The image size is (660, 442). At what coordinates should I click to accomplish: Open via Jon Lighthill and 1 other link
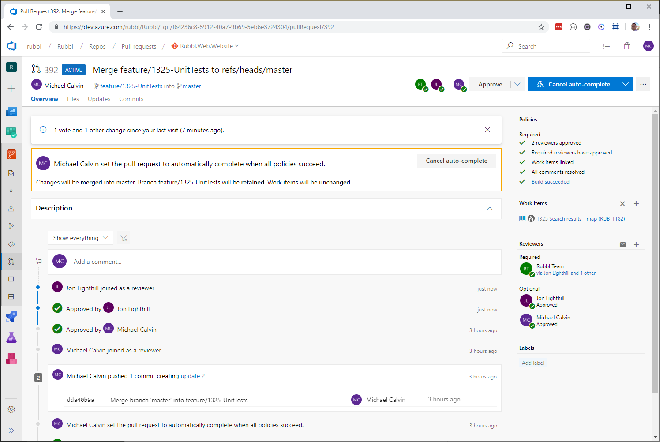[x=566, y=273]
